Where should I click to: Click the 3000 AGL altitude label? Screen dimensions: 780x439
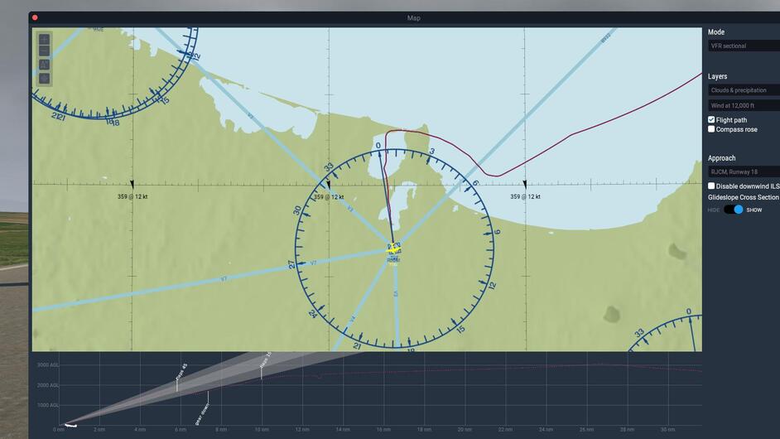pyautogui.click(x=48, y=364)
